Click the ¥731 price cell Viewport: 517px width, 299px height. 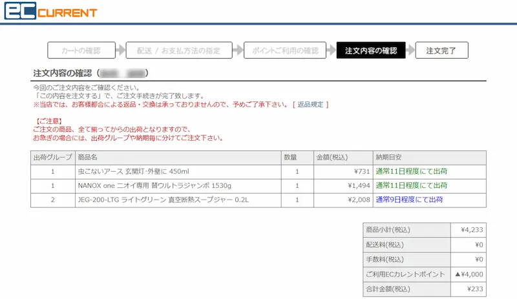pos(343,172)
